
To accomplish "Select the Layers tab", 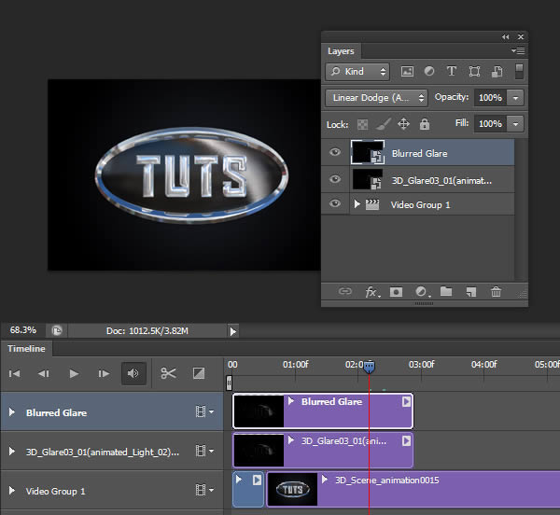I will (341, 51).
